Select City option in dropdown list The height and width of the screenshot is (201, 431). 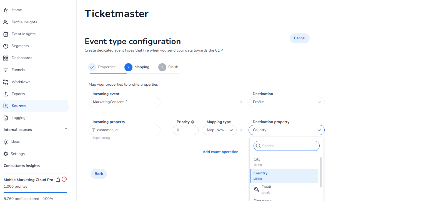point(284,162)
